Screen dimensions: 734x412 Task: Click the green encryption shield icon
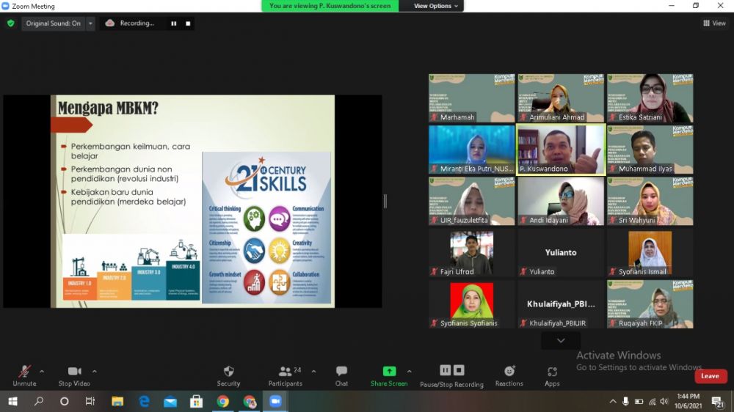pos(10,23)
